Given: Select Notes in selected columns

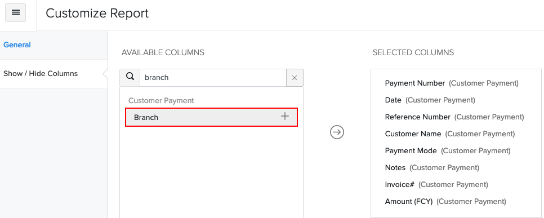Looking at the screenshot, I should pyautogui.click(x=432, y=168).
